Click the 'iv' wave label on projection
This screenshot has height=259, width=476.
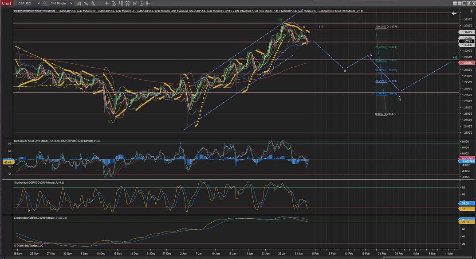pos(371,55)
